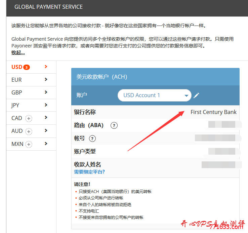Expand the EUR currency chevron
The width and height of the screenshot is (248, 233).
point(46,80)
